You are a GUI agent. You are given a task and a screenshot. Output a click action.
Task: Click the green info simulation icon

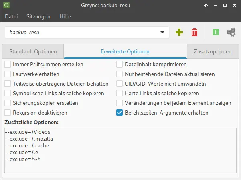pos(216,32)
